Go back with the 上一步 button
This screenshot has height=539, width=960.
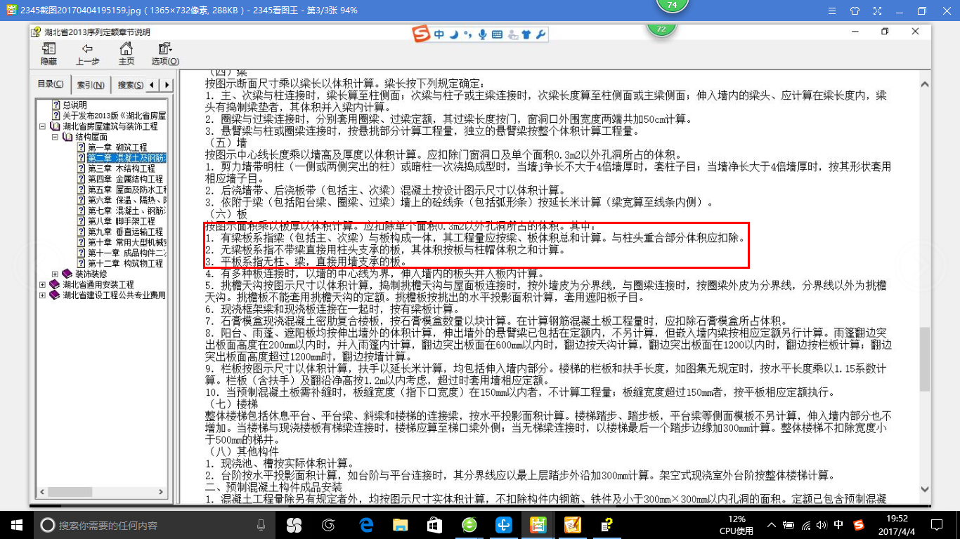click(x=87, y=53)
